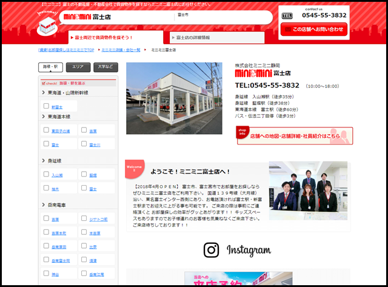The height and width of the screenshot is (287, 388).
Task: Open the 岳南富士岡 station link
Action: [x=61, y=261]
